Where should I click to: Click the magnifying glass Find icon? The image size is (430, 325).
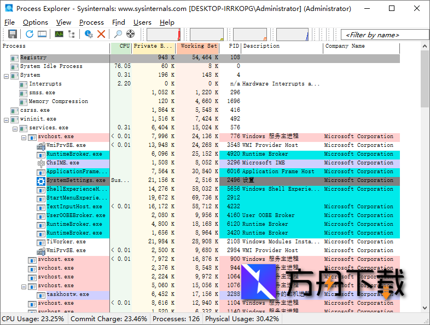point(118,34)
